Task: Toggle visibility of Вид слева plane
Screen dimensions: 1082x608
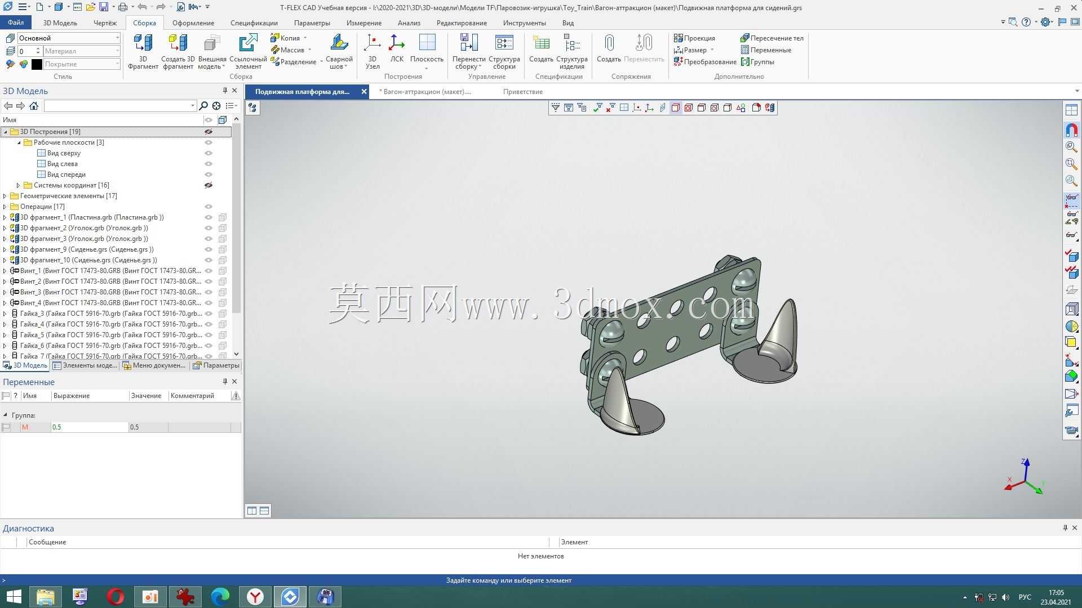Action: (209, 164)
